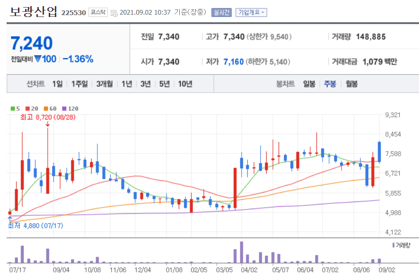Select the 1주일 line chart tab

79,84
